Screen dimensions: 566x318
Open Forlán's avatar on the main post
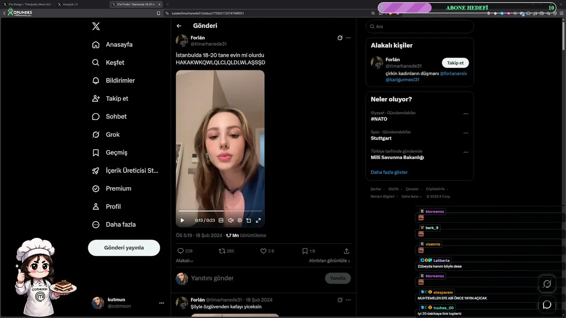(x=182, y=41)
